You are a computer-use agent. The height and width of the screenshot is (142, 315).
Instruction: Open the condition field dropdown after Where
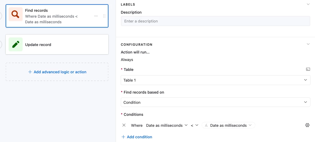[167, 125]
